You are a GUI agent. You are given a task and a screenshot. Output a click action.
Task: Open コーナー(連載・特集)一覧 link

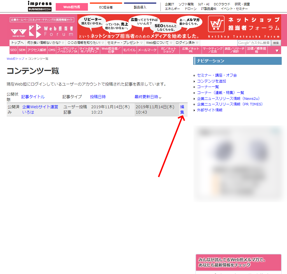pos(221,93)
